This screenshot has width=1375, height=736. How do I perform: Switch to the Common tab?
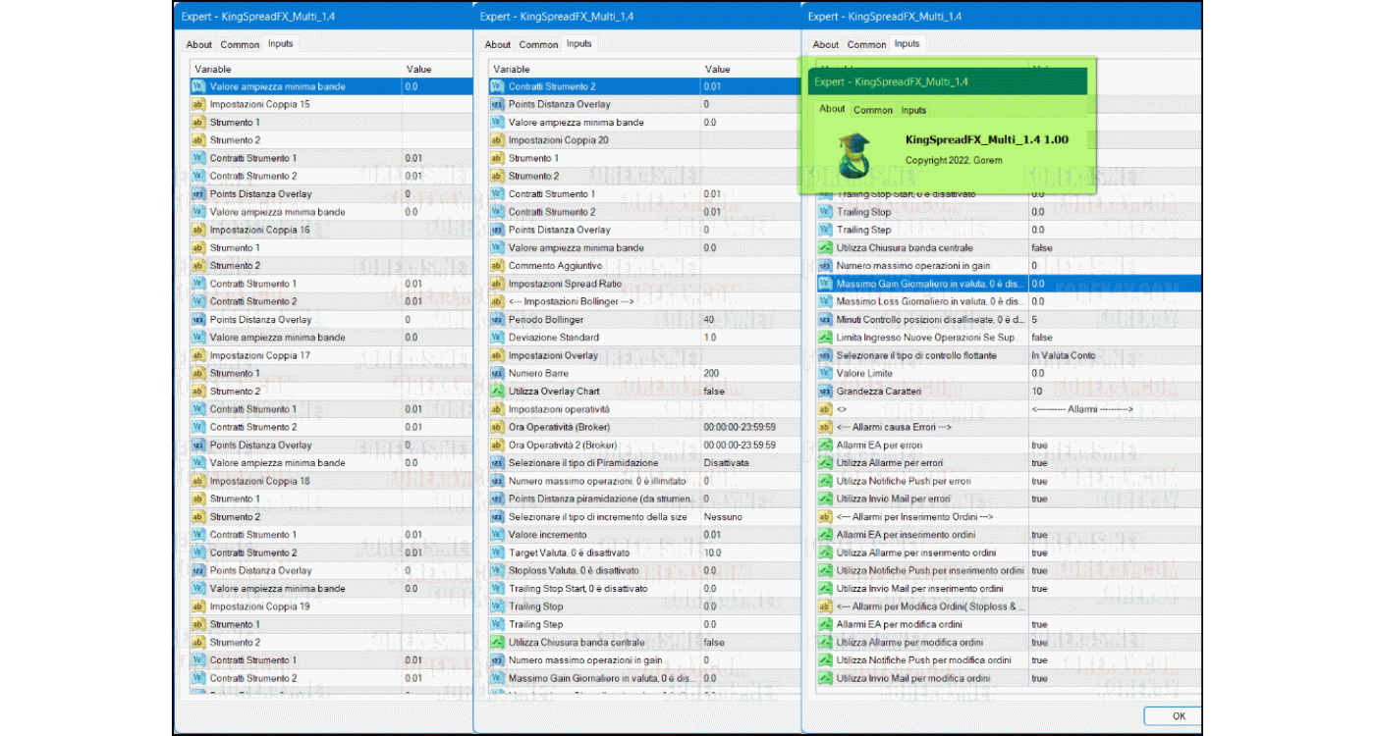tap(240, 43)
